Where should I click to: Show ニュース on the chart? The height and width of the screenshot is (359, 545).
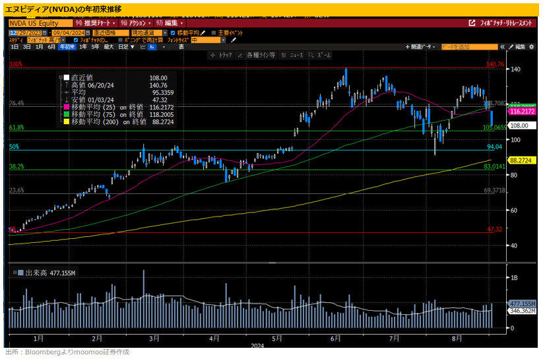pyautogui.click(x=292, y=55)
